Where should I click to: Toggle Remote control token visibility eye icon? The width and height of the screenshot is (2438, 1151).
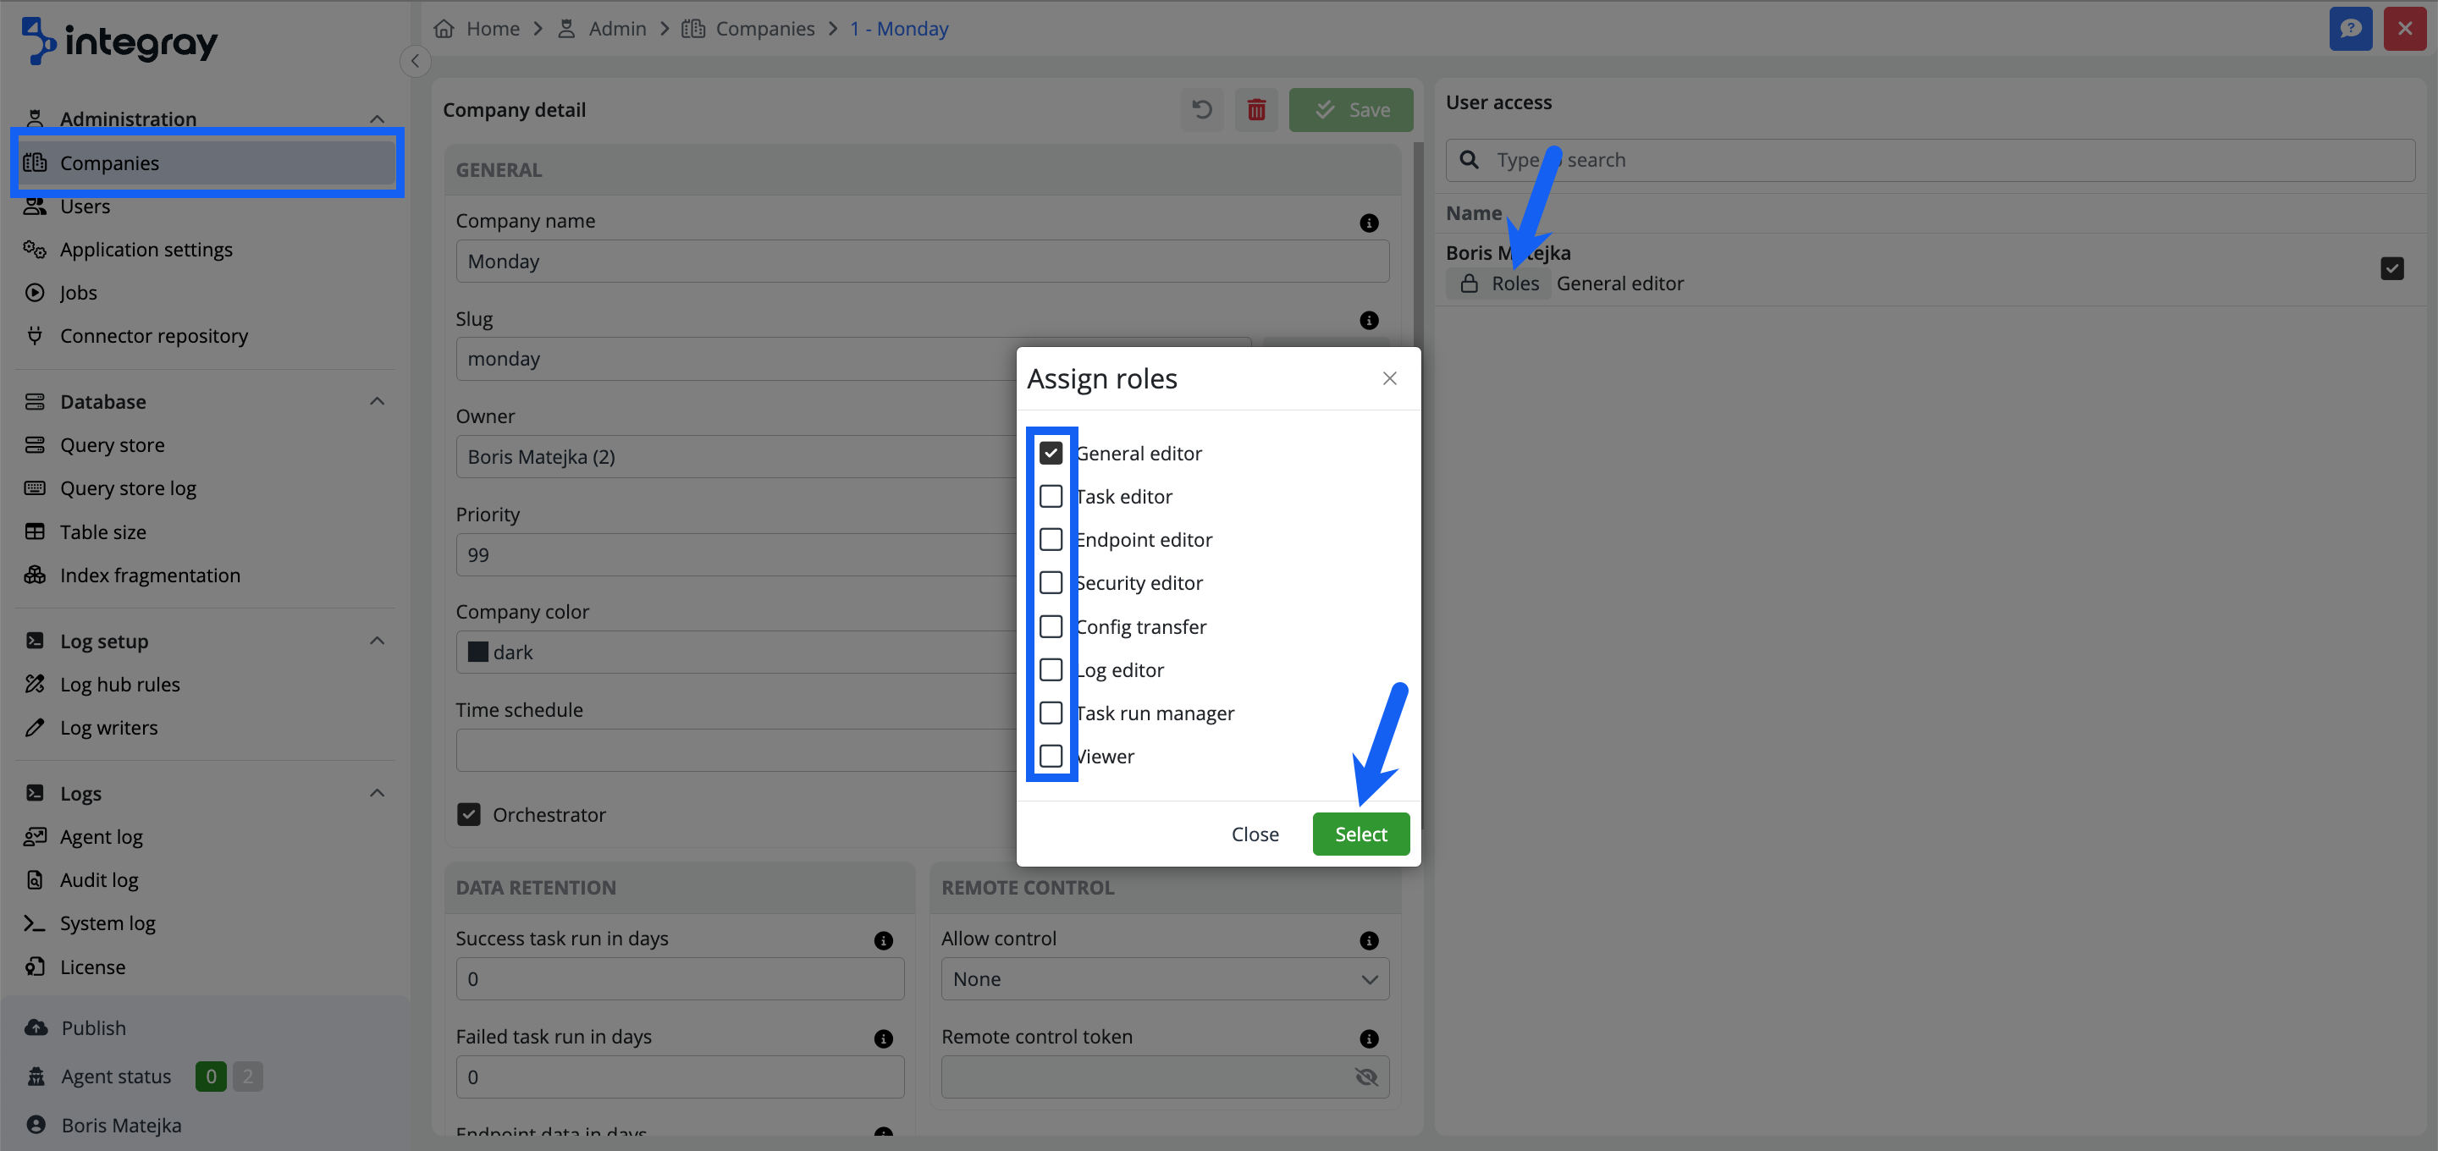point(1365,1077)
